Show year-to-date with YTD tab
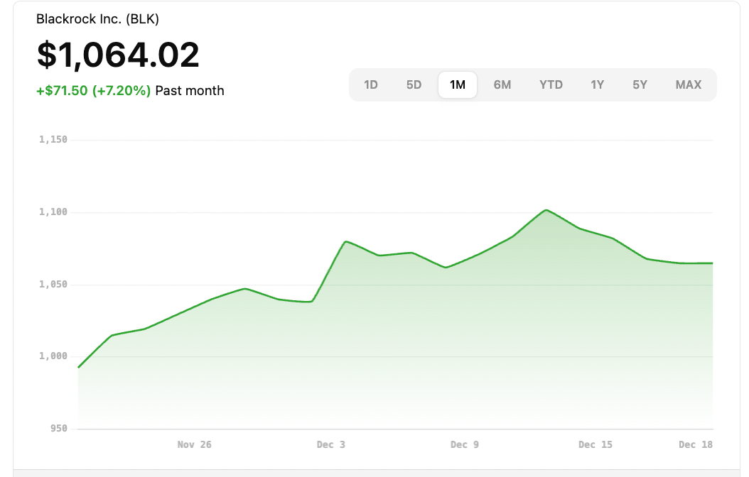Screen dimensions: 749x477 pos(551,85)
